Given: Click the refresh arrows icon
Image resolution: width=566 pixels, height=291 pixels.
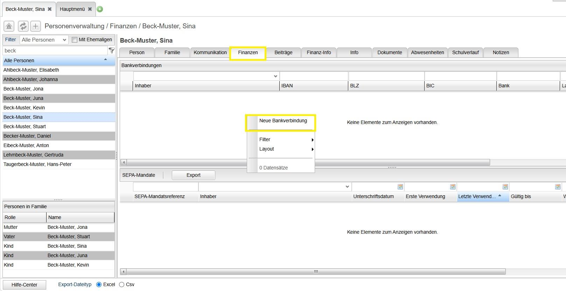Looking at the screenshot, I should click(x=23, y=26).
